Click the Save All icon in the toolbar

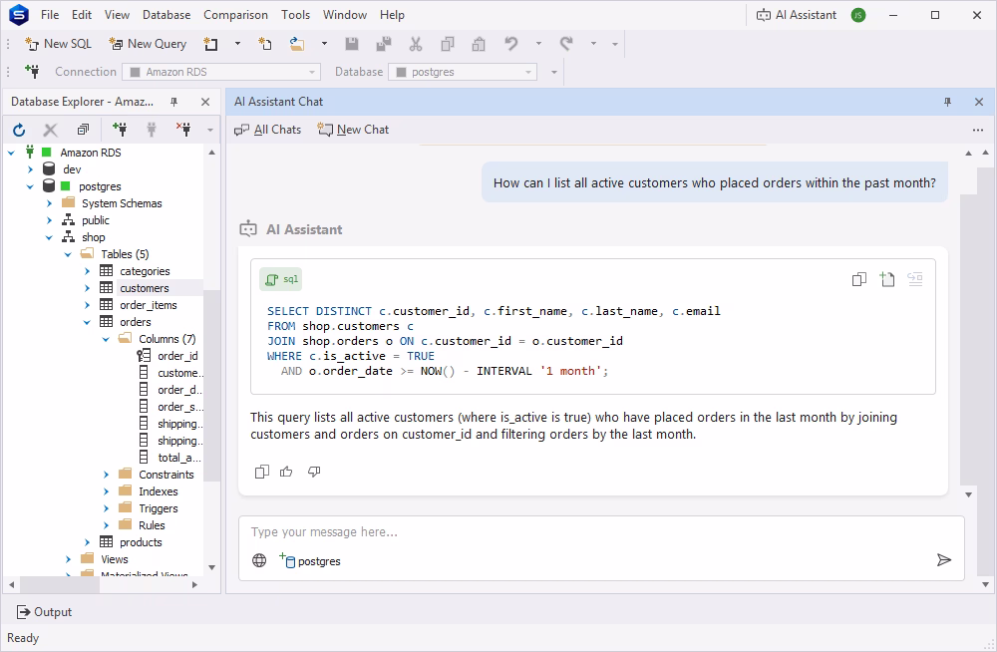click(384, 44)
